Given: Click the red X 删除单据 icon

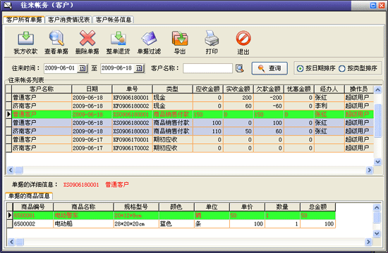Looking at the screenshot, I should 87,38.
